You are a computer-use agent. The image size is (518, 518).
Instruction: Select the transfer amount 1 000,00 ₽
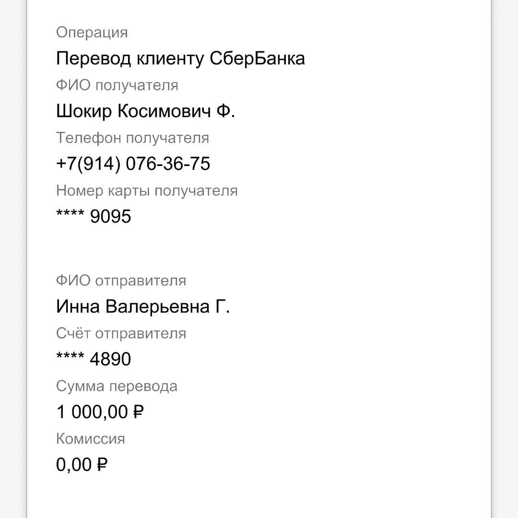pyautogui.click(x=100, y=412)
